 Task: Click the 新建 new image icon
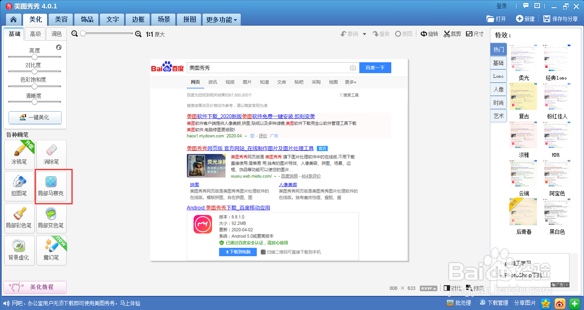pyautogui.click(x=519, y=19)
